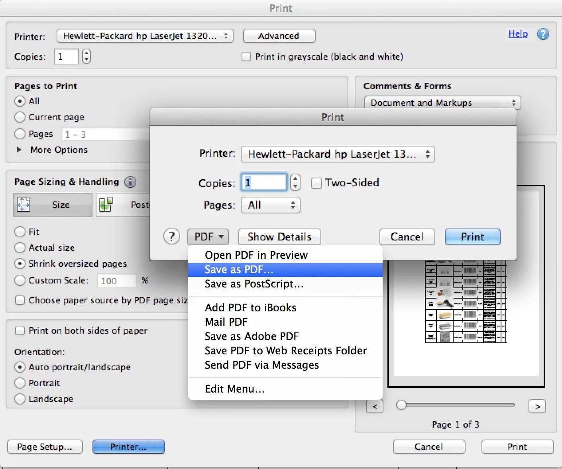This screenshot has width=562, height=469.
Task: Choose Shrink oversized pages option
Action: click(x=20, y=264)
